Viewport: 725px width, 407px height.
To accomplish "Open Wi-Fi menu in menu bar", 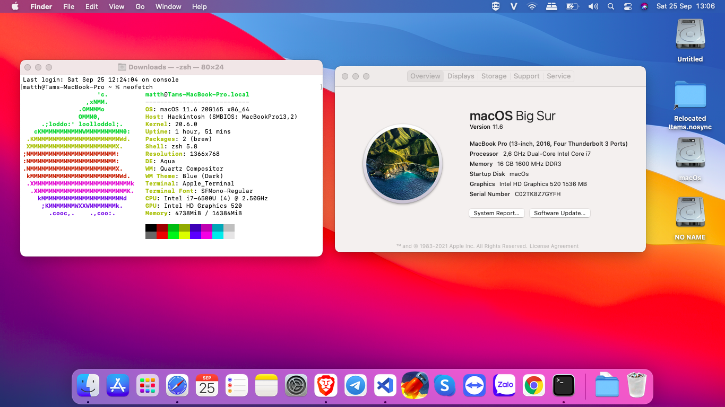I will click(532, 6).
